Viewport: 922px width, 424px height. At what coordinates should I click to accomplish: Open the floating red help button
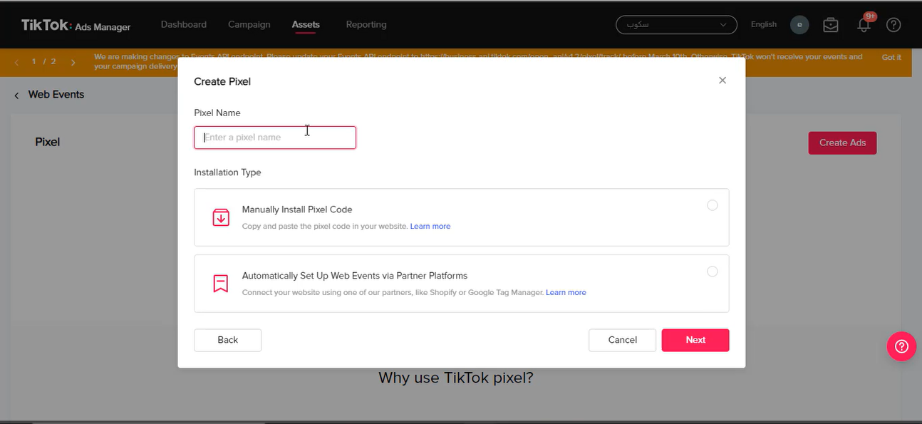[901, 346]
